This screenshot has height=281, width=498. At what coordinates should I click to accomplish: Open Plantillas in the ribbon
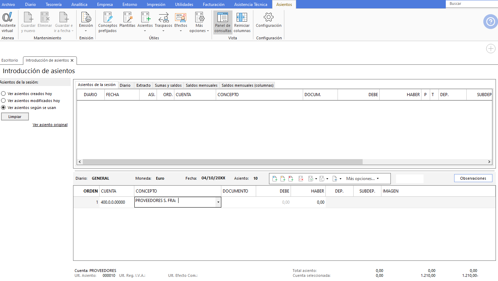coord(127,20)
